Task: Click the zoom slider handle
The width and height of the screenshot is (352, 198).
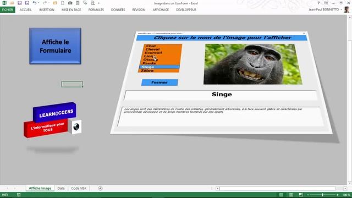Action: (323, 195)
